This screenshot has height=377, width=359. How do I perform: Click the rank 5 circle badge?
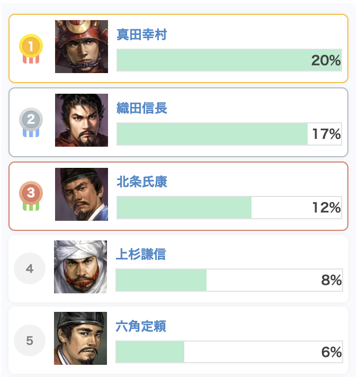[30, 340]
